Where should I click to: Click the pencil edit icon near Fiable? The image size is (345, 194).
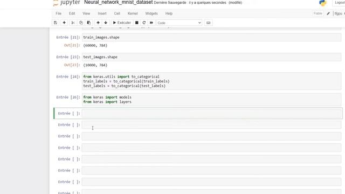(x=328, y=13)
